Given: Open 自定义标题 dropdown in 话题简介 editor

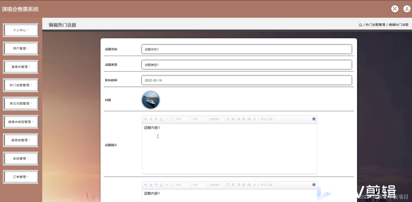Looking at the screenshot, I should tap(267, 119).
